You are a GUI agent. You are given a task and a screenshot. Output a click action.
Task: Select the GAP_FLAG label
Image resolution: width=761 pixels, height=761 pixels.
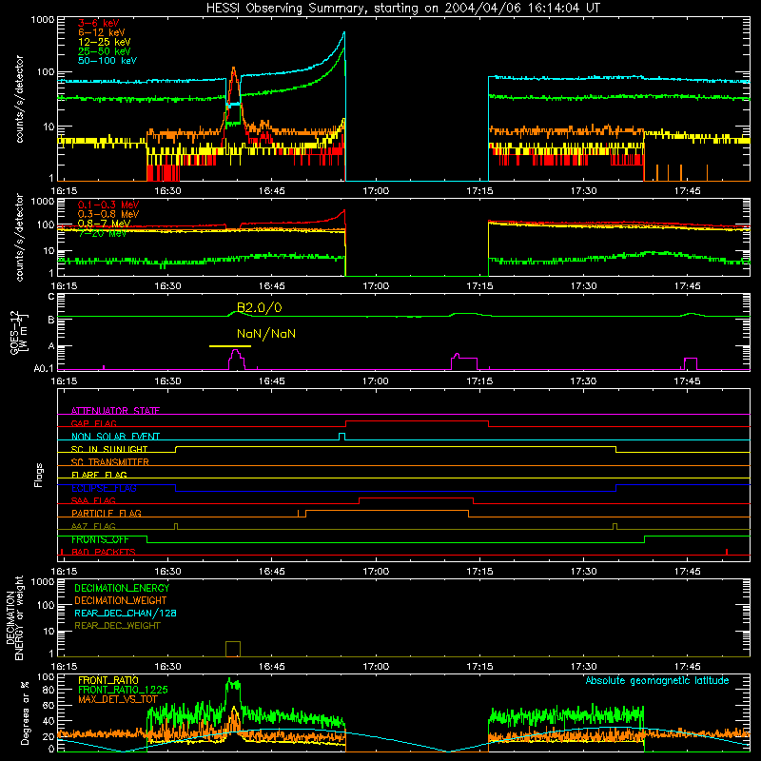click(x=93, y=423)
